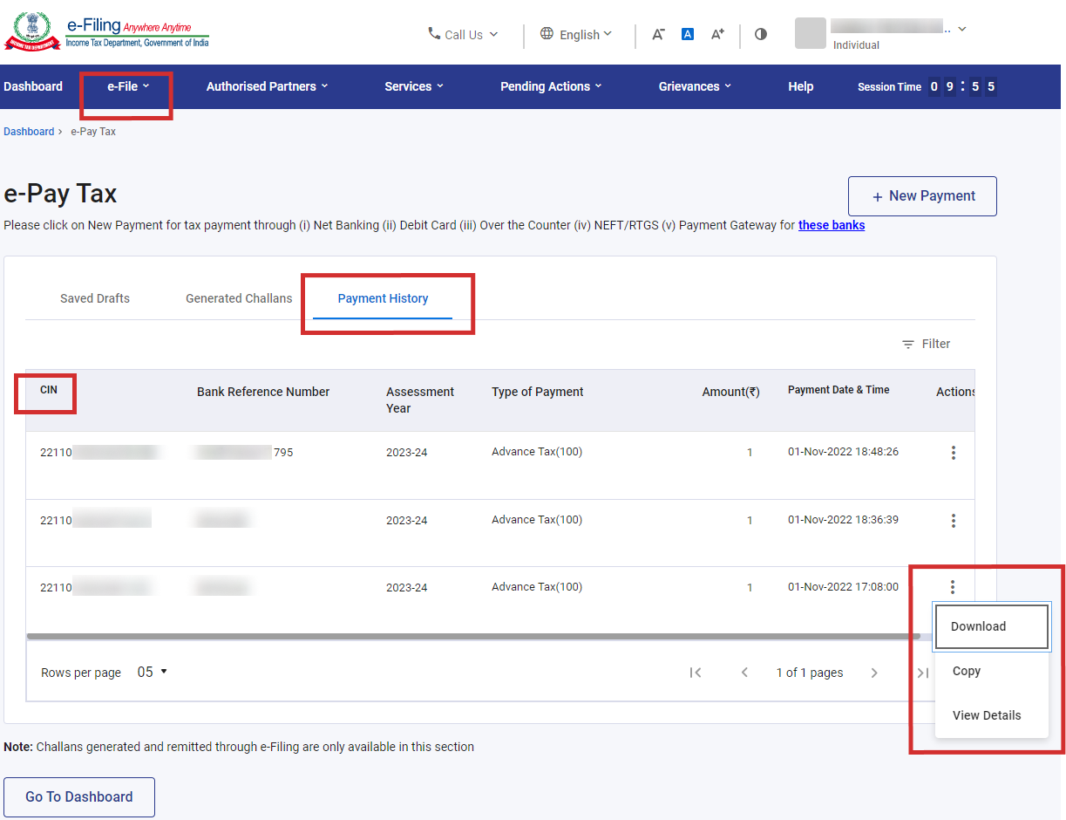Click the default font size icon
This screenshot has height=820, width=1066.
(x=688, y=35)
